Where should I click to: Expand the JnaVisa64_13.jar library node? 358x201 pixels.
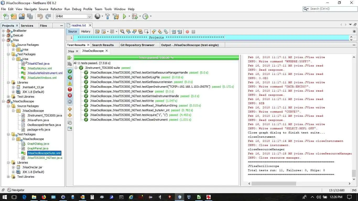click(x=13, y=87)
